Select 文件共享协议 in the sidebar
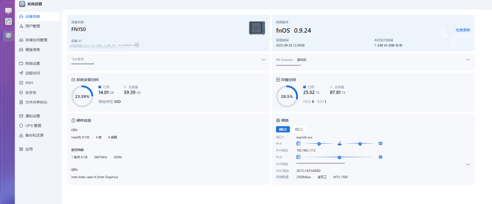This screenshot has width=492, height=204. [x=38, y=102]
